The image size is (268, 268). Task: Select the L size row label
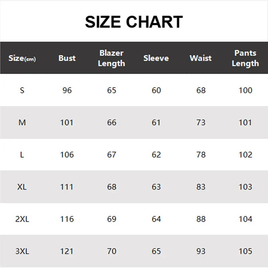[22, 155]
